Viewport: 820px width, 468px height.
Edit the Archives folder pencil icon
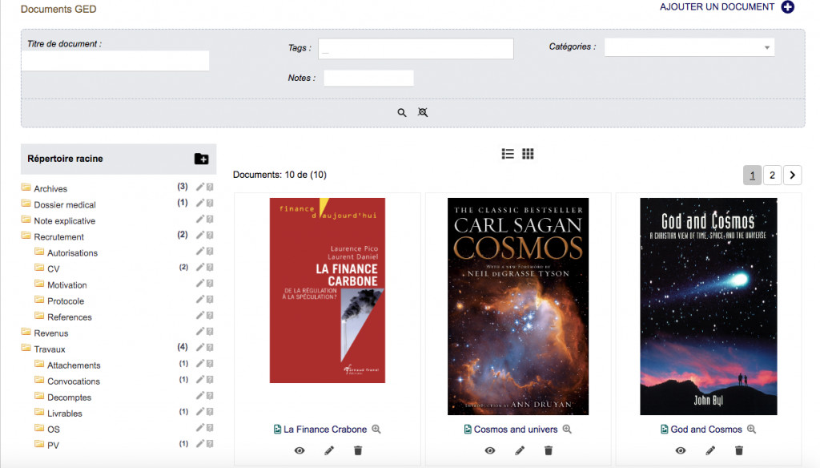[199, 187]
